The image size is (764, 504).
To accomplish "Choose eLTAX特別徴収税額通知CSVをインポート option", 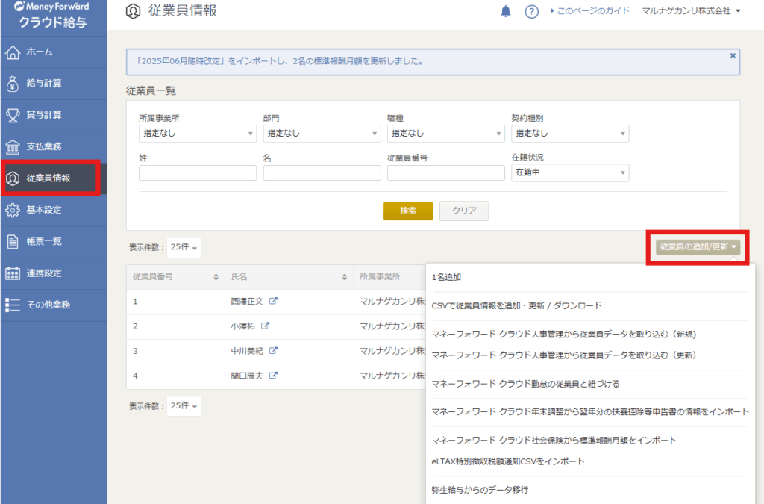I will click(508, 461).
